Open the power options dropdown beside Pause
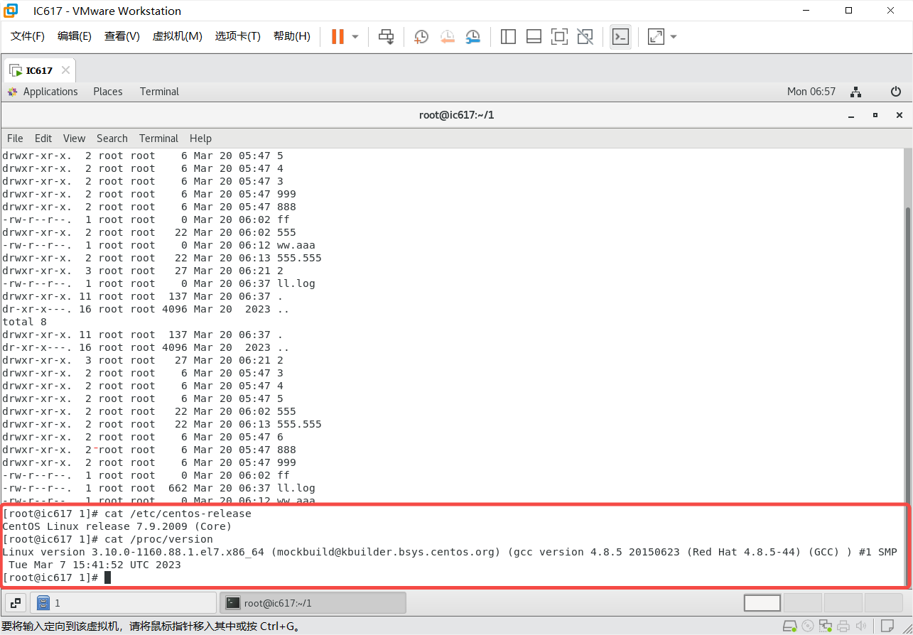This screenshot has height=635, width=913. point(355,36)
